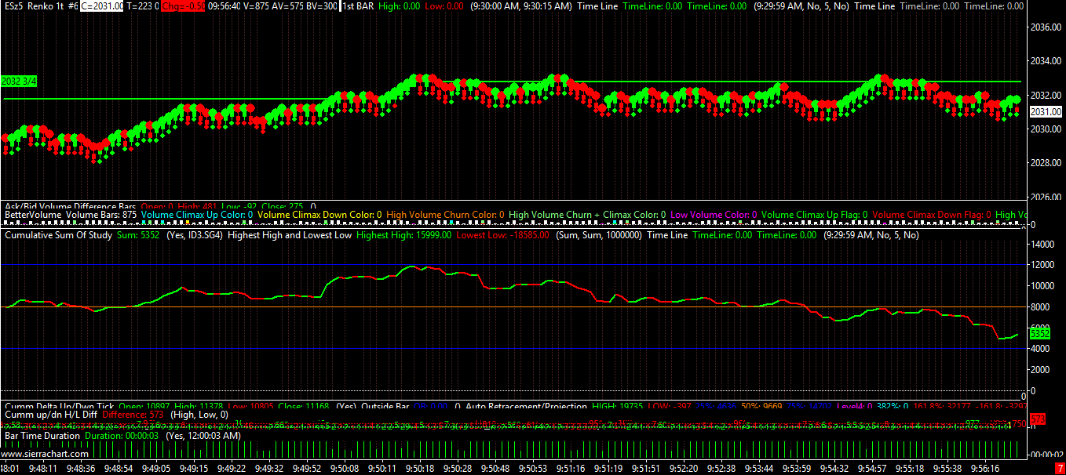1066x475 pixels.
Task: Click the 9:49:05 time axis label
Action: coord(155,469)
